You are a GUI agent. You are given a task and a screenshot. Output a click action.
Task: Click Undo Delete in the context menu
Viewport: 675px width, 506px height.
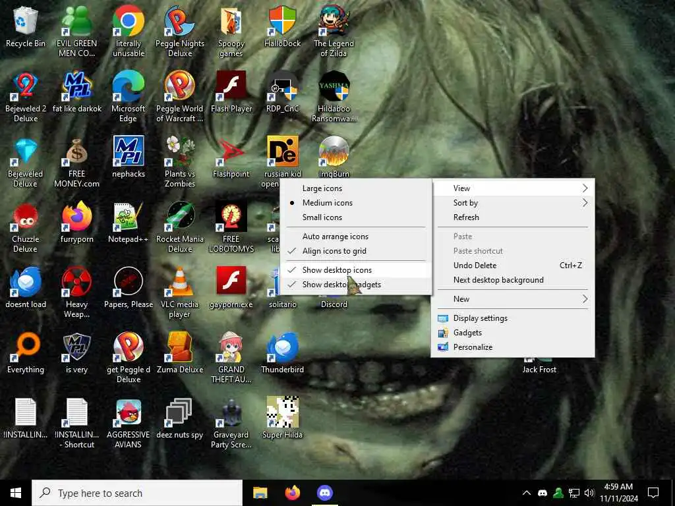click(x=513, y=266)
